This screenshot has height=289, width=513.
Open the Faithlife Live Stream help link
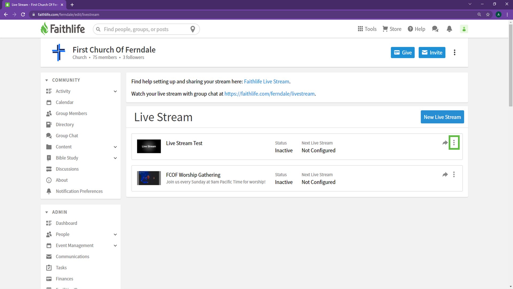266,81
